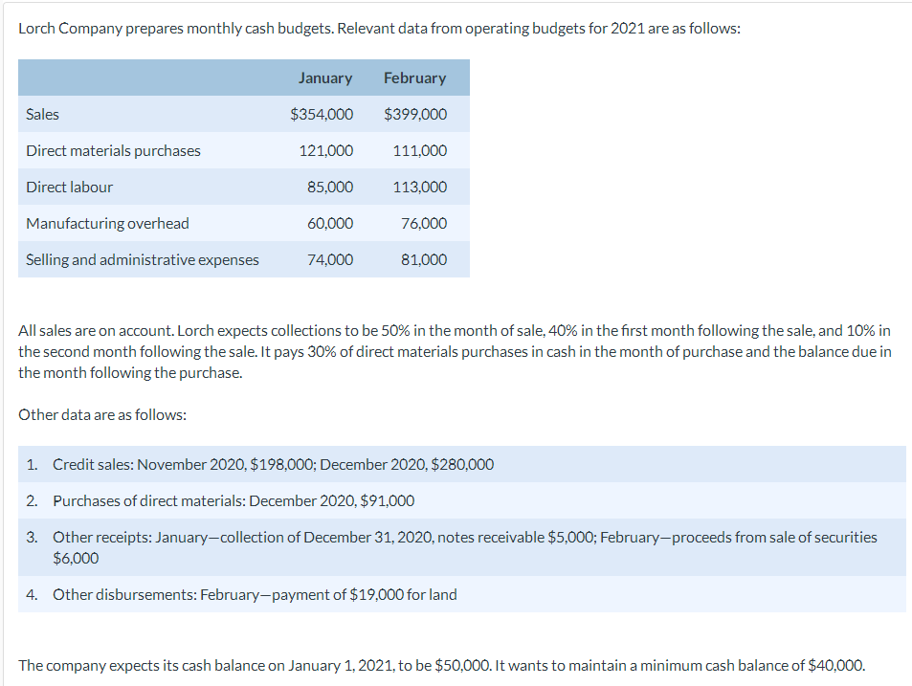The width and height of the screenshot is (912, 686).
Task: Click the January column header
Action: [325, 77]
